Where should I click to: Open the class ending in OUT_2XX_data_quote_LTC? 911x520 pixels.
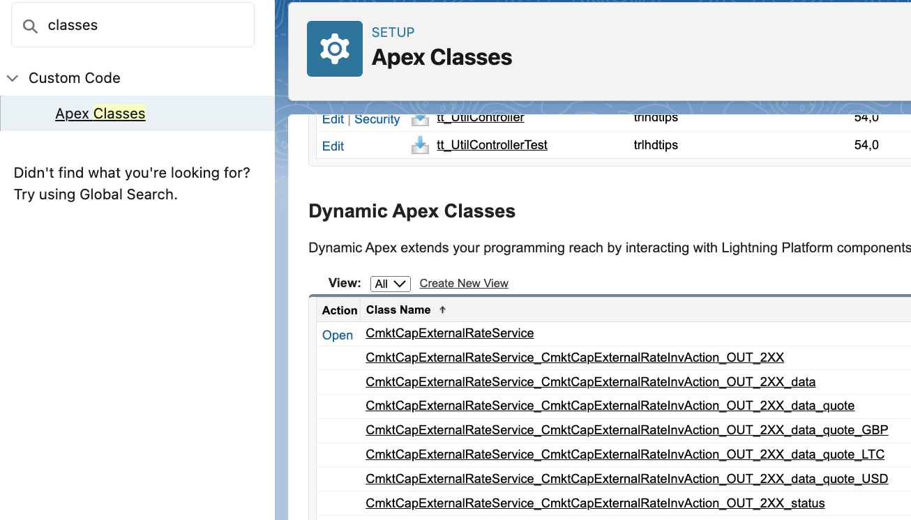624,454
